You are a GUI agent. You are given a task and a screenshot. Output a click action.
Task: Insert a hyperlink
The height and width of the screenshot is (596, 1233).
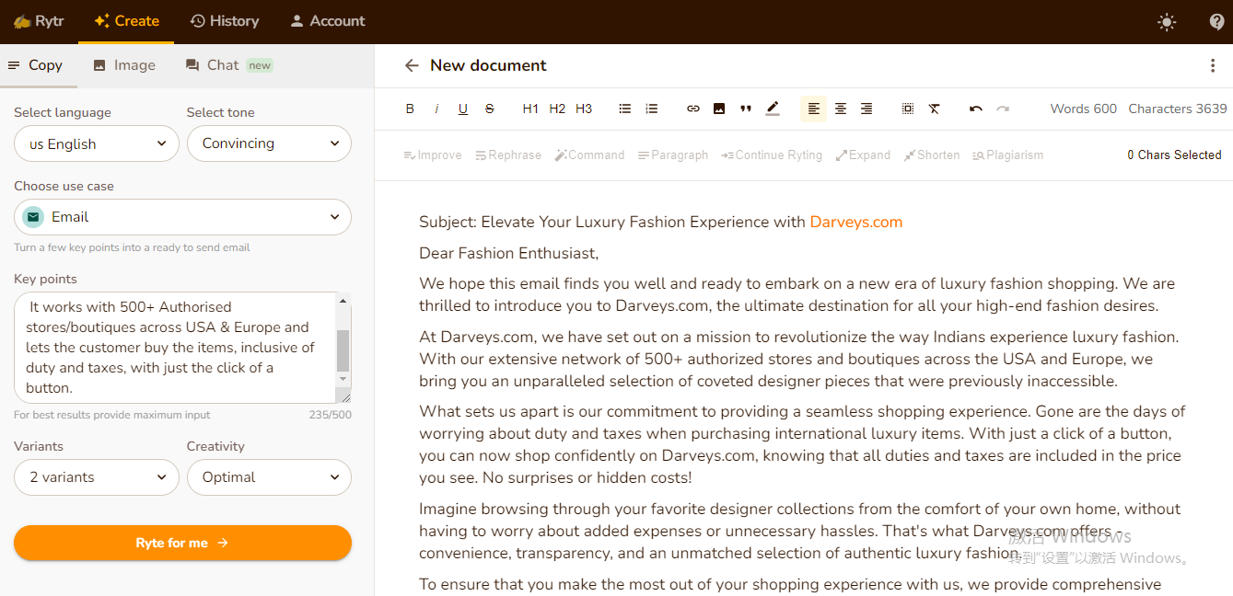pyautogui.click(x=693, y=109)
